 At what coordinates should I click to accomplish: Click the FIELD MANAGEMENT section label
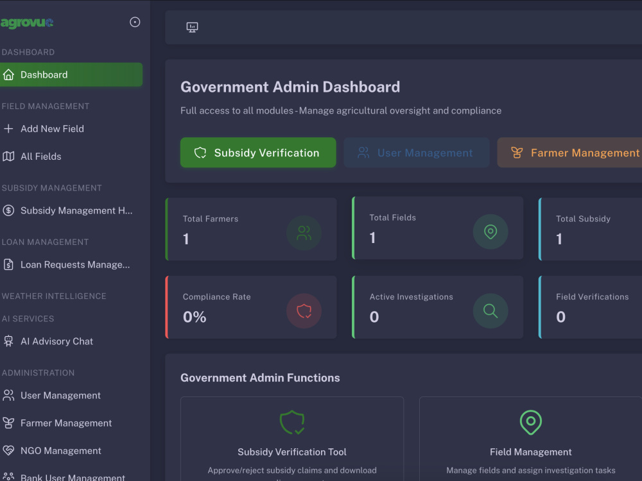46,106
